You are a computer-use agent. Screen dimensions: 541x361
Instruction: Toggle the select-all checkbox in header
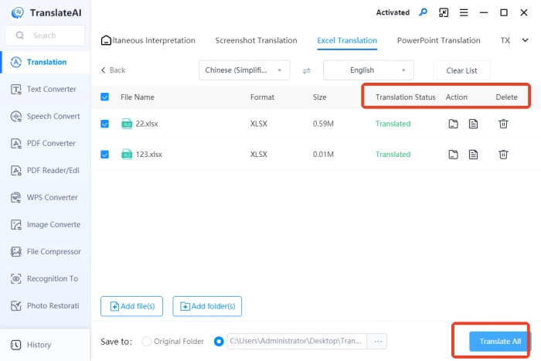pyautogui.click(x=105, y=97)
